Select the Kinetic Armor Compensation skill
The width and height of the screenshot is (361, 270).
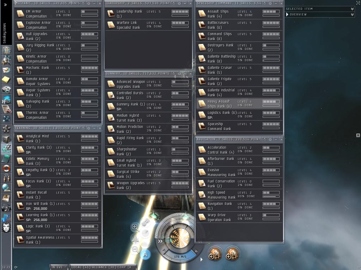(57, 59)
